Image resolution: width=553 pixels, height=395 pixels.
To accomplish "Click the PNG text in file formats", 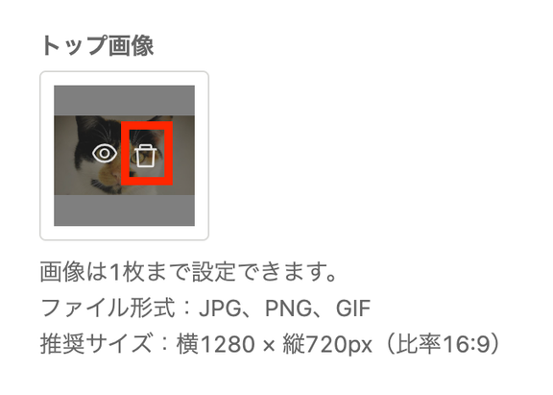I will pyautogui.click(x=288, y=309).
